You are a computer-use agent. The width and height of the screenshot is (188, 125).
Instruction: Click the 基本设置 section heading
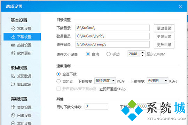[19, 20]
